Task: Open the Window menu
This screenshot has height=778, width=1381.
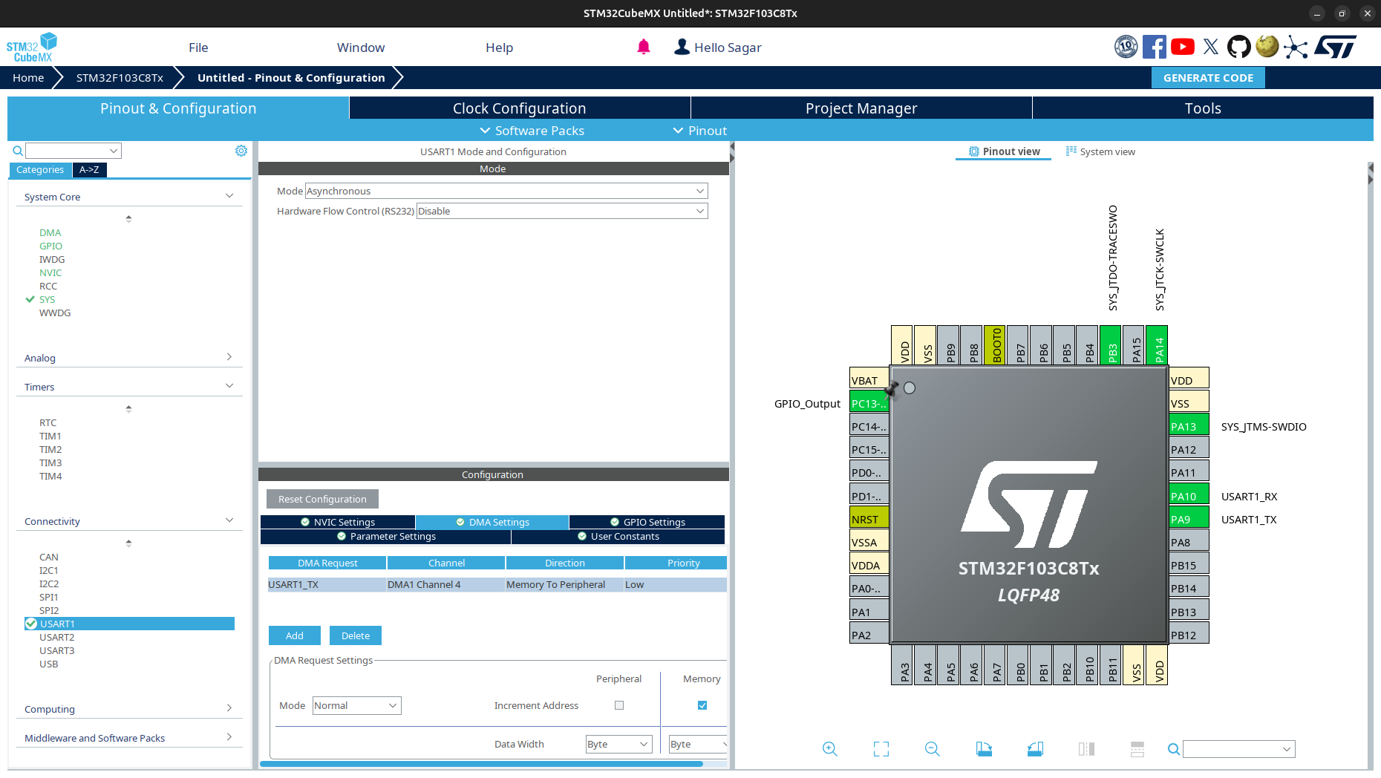Action: tap(361, 48)
